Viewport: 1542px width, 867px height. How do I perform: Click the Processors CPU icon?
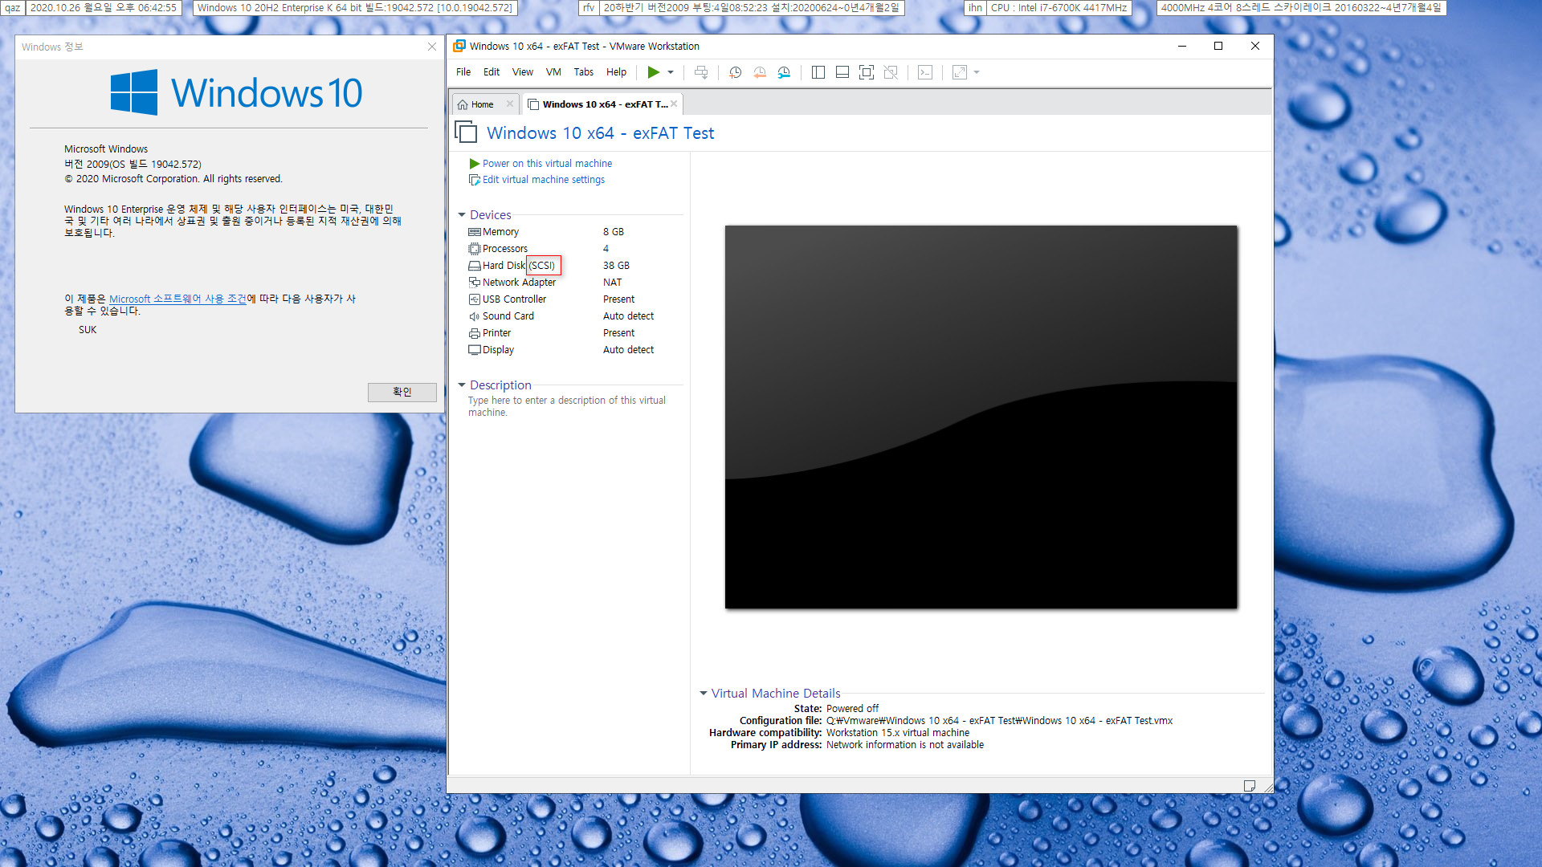(x=475, y=249)
